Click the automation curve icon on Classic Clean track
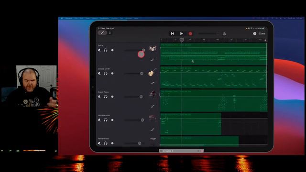The height and width of the screenshot is (172, 306). (153, 83)
